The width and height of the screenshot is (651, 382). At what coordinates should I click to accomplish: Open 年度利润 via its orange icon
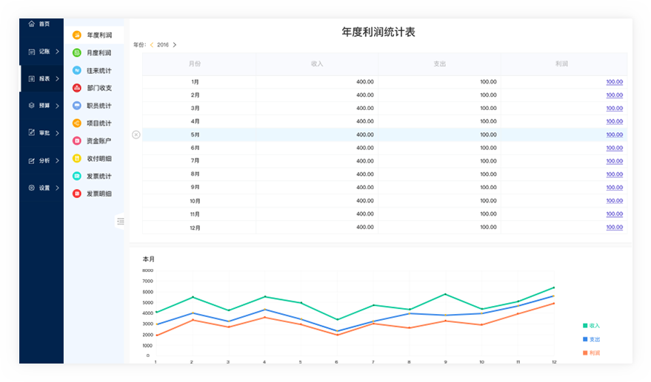[x=77, y=35]
